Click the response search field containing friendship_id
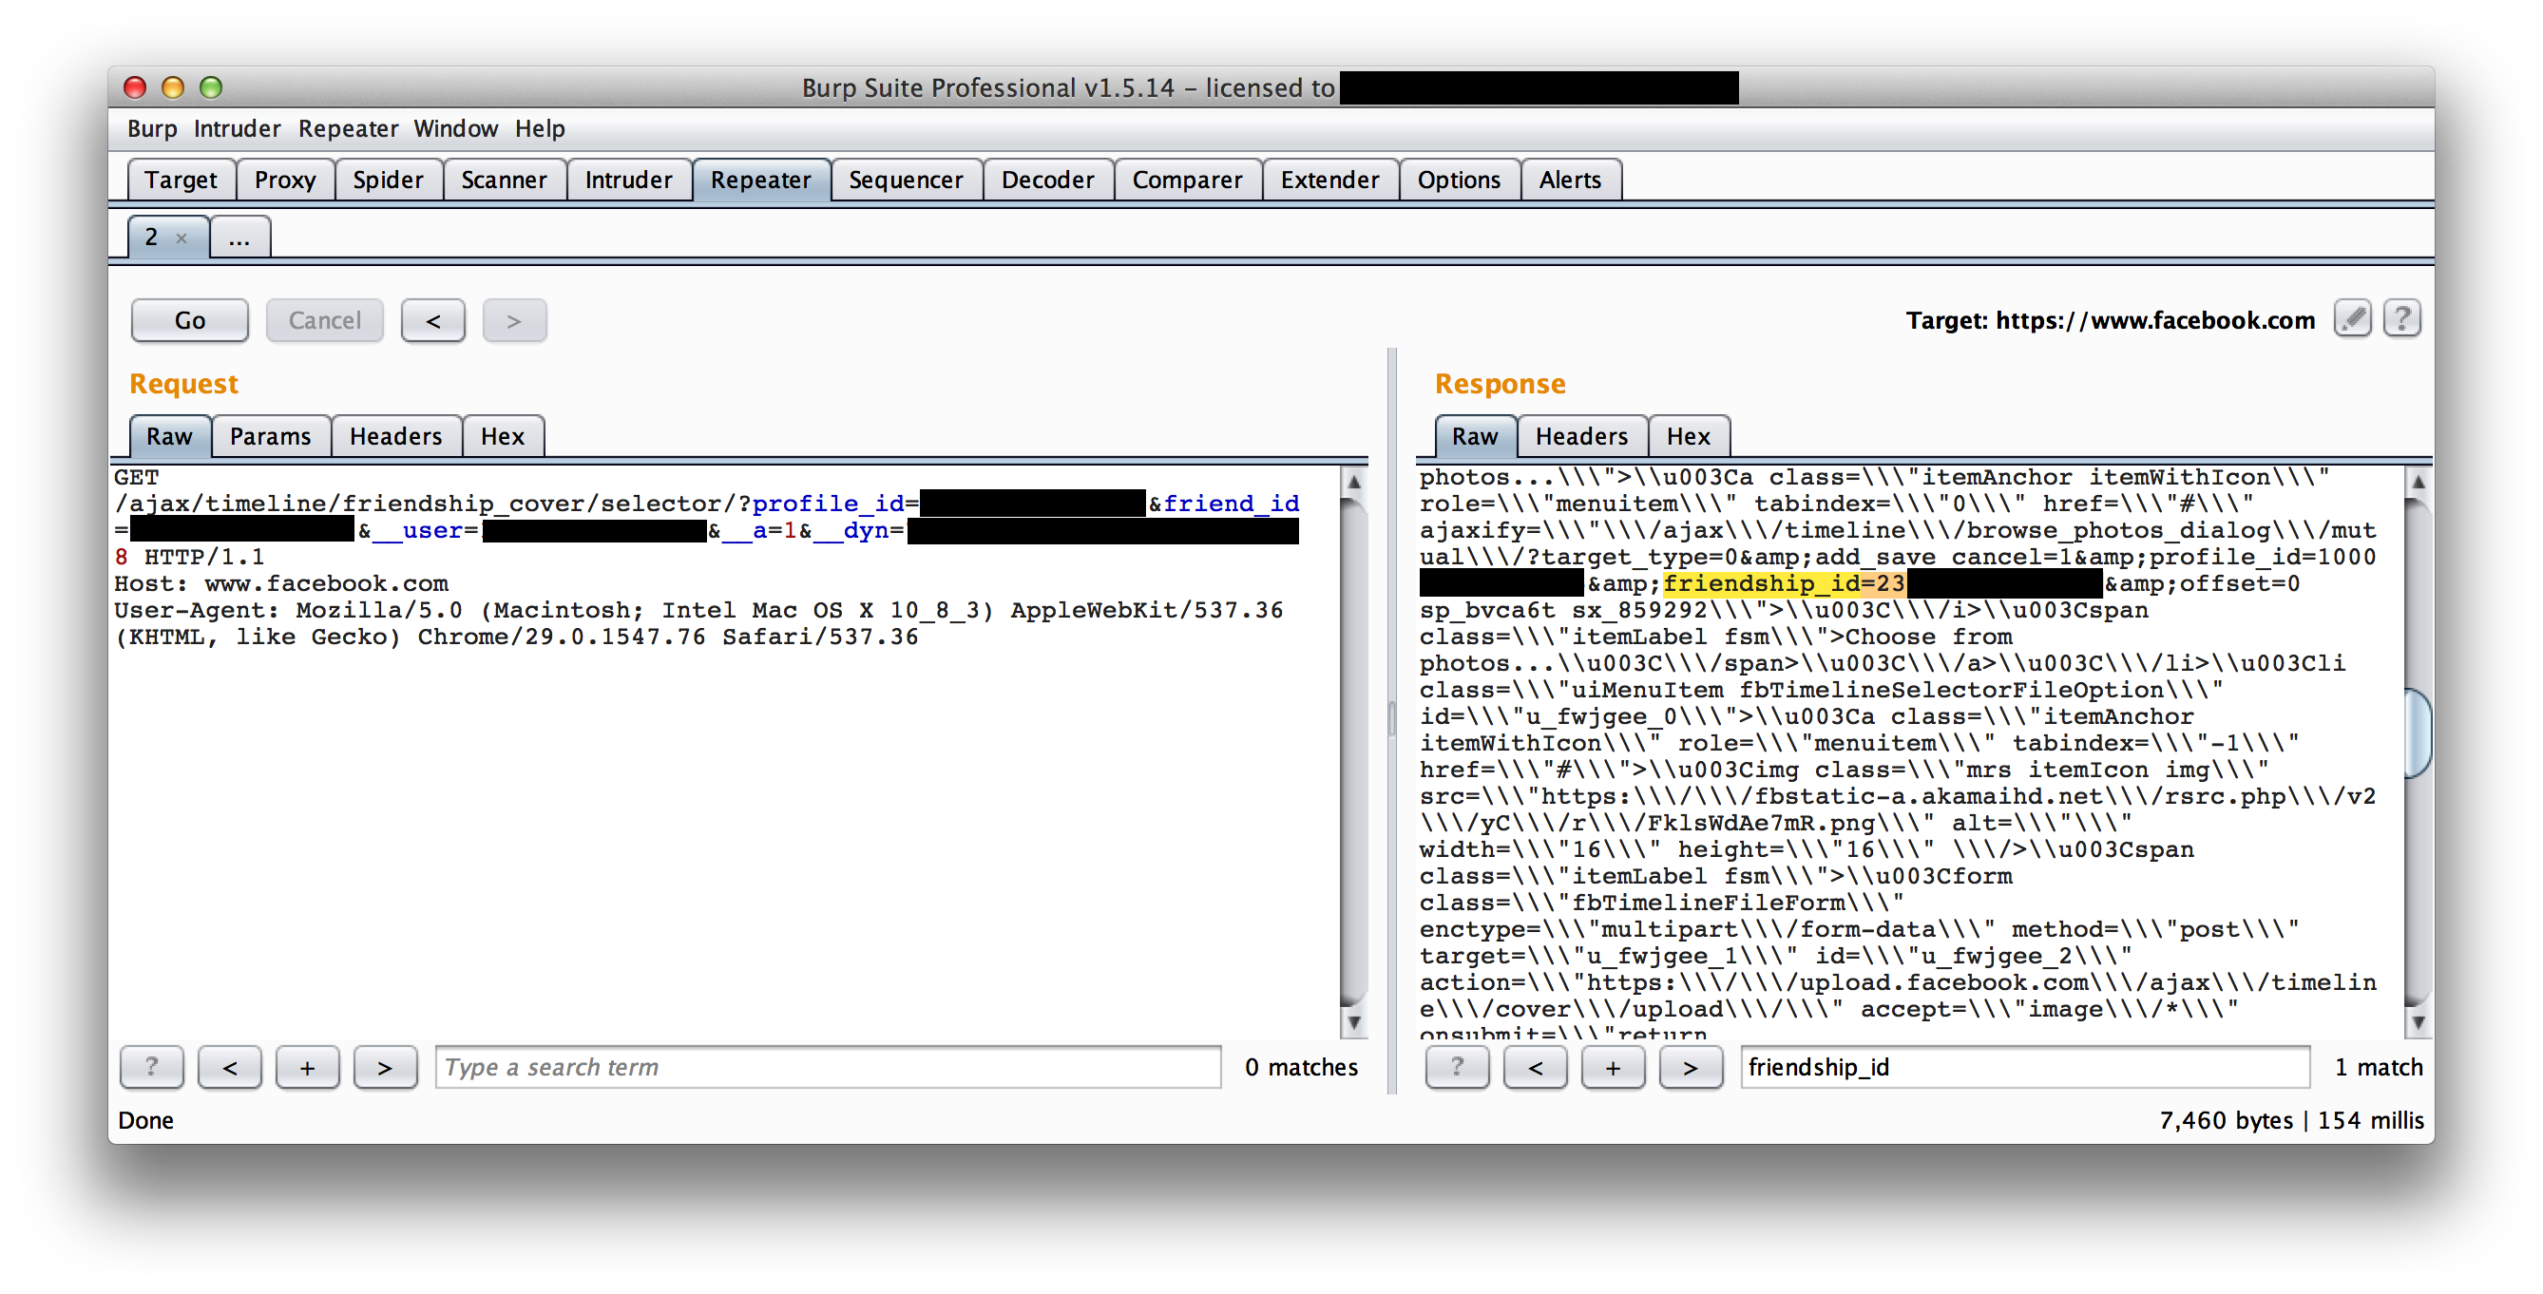The image size is (2543, 1294). (2025, 1067)
